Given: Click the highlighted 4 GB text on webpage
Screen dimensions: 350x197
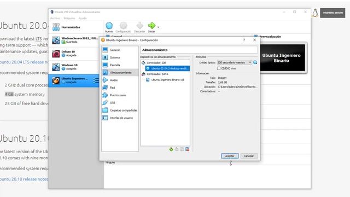Looking at the screenshot, I should (x=9, y=94).
